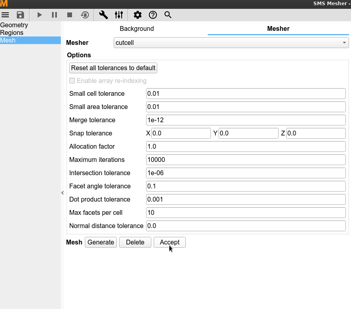Viewport: 351px width, 309px height.
Task: Click the stop simulation icon
Action: pyautogui.click(x=70, y=15)
